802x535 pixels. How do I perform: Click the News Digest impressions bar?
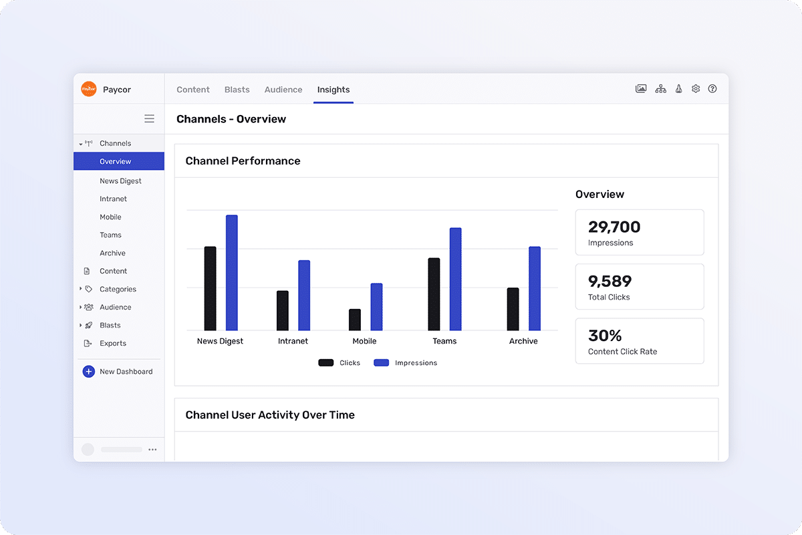[x=232, y=273]
